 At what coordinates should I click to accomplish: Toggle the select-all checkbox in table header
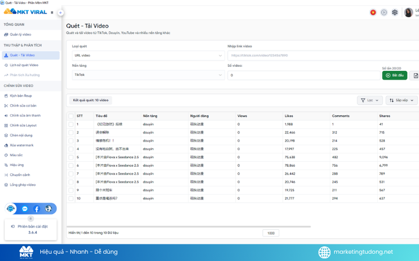click(71, 116)
